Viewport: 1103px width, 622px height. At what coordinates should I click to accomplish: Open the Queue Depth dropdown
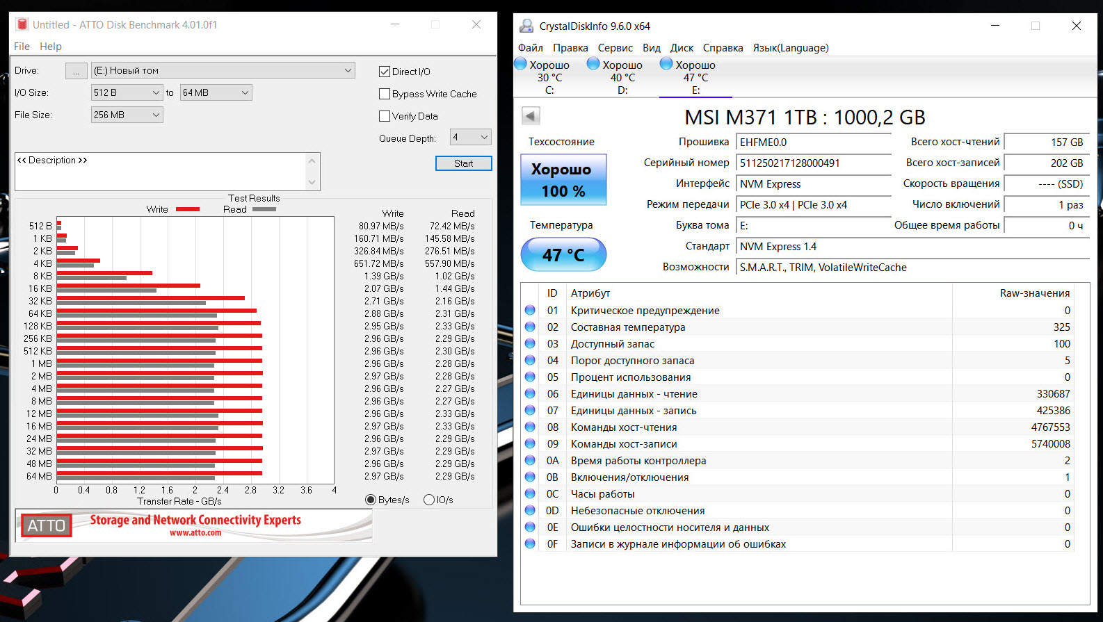pos(471,137)
